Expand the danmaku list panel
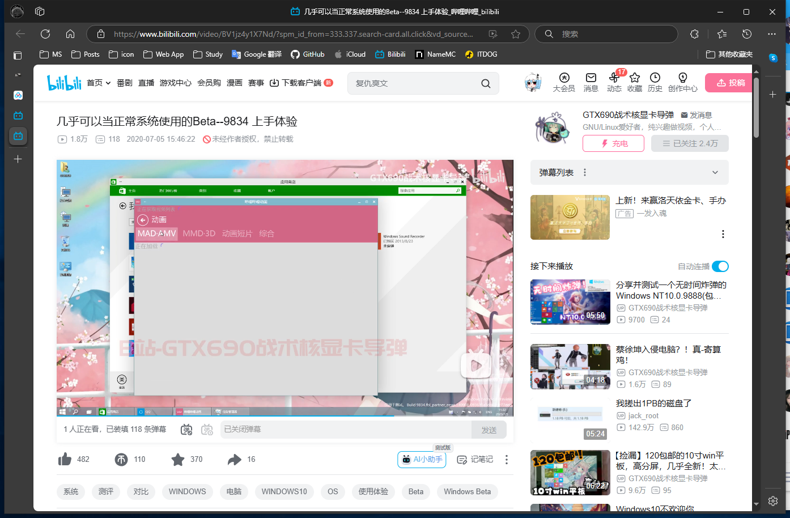This screenshot has width=790, height=518. pos(715,173)
